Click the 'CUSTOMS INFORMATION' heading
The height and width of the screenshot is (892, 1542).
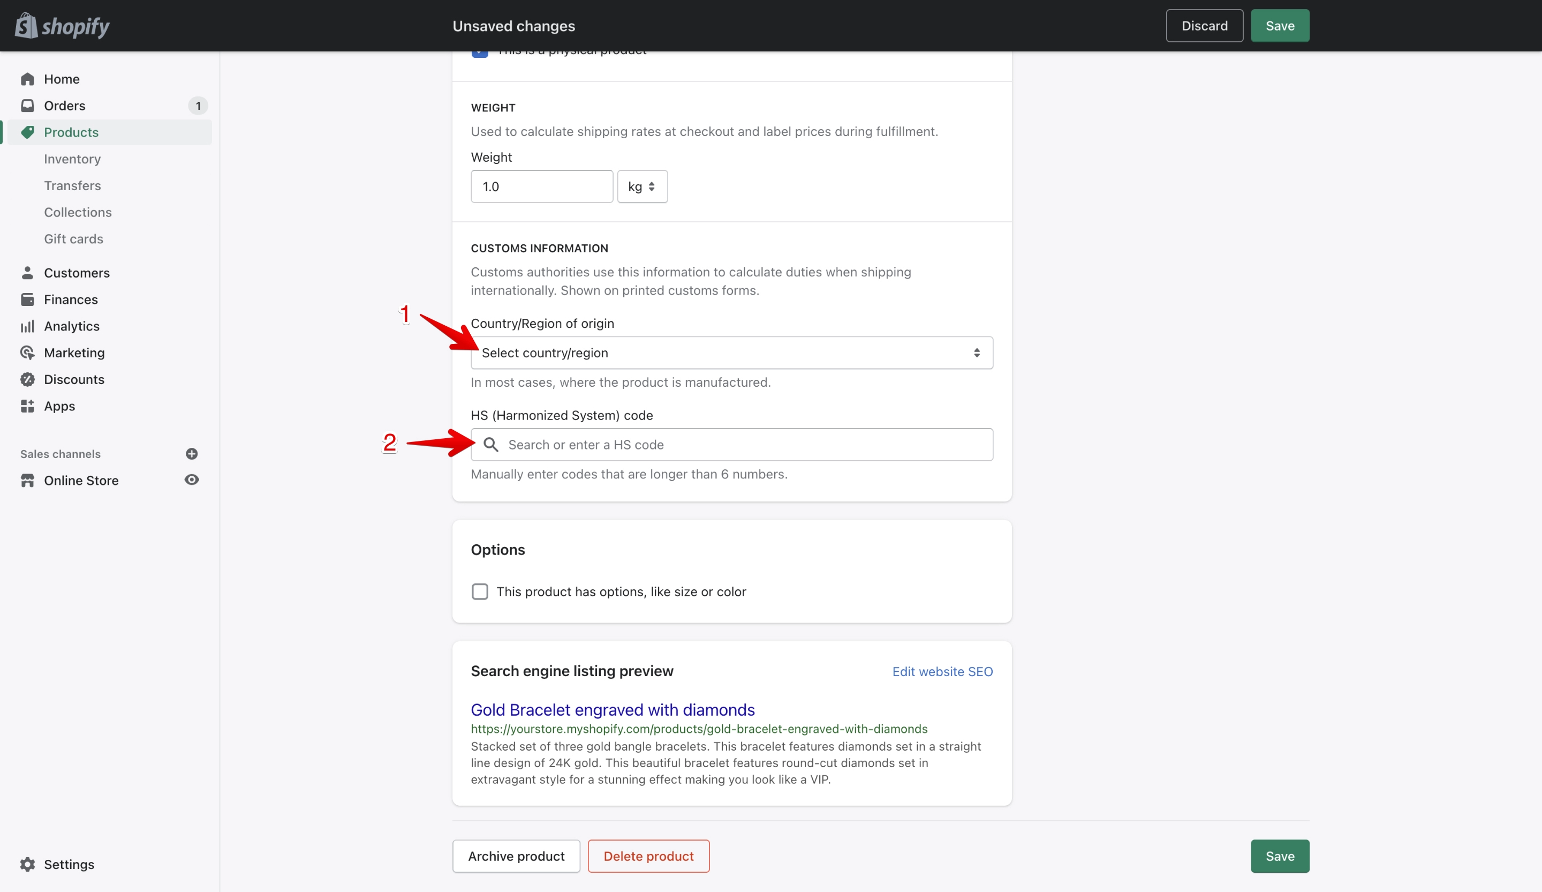pos(539,248)
